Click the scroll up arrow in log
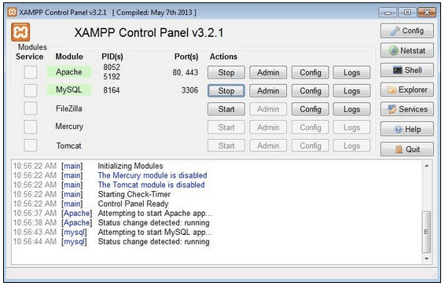Image resolution: width=445 pixels, height=286 pixels. (427, 166)
